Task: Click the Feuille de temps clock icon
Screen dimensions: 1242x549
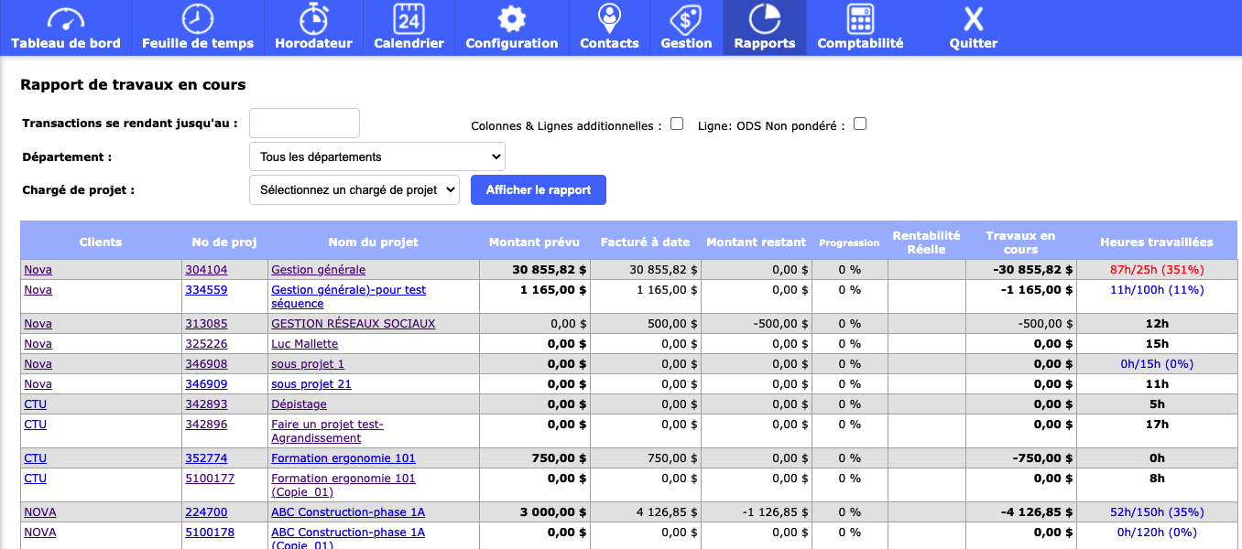Action: click(x=198, y=18)
